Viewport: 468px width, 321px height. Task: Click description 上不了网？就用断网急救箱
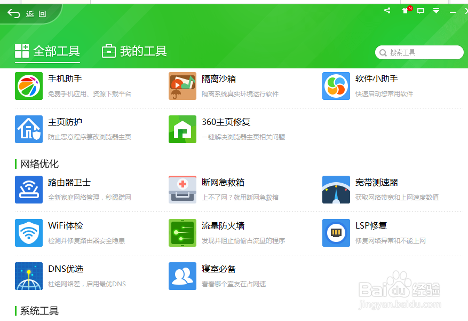click(240, 198)
